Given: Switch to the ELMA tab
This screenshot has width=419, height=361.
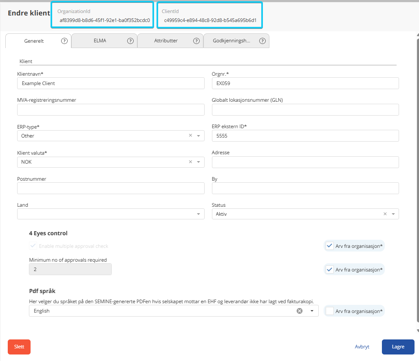Looking at the screenshot, I should pos(100,41).
